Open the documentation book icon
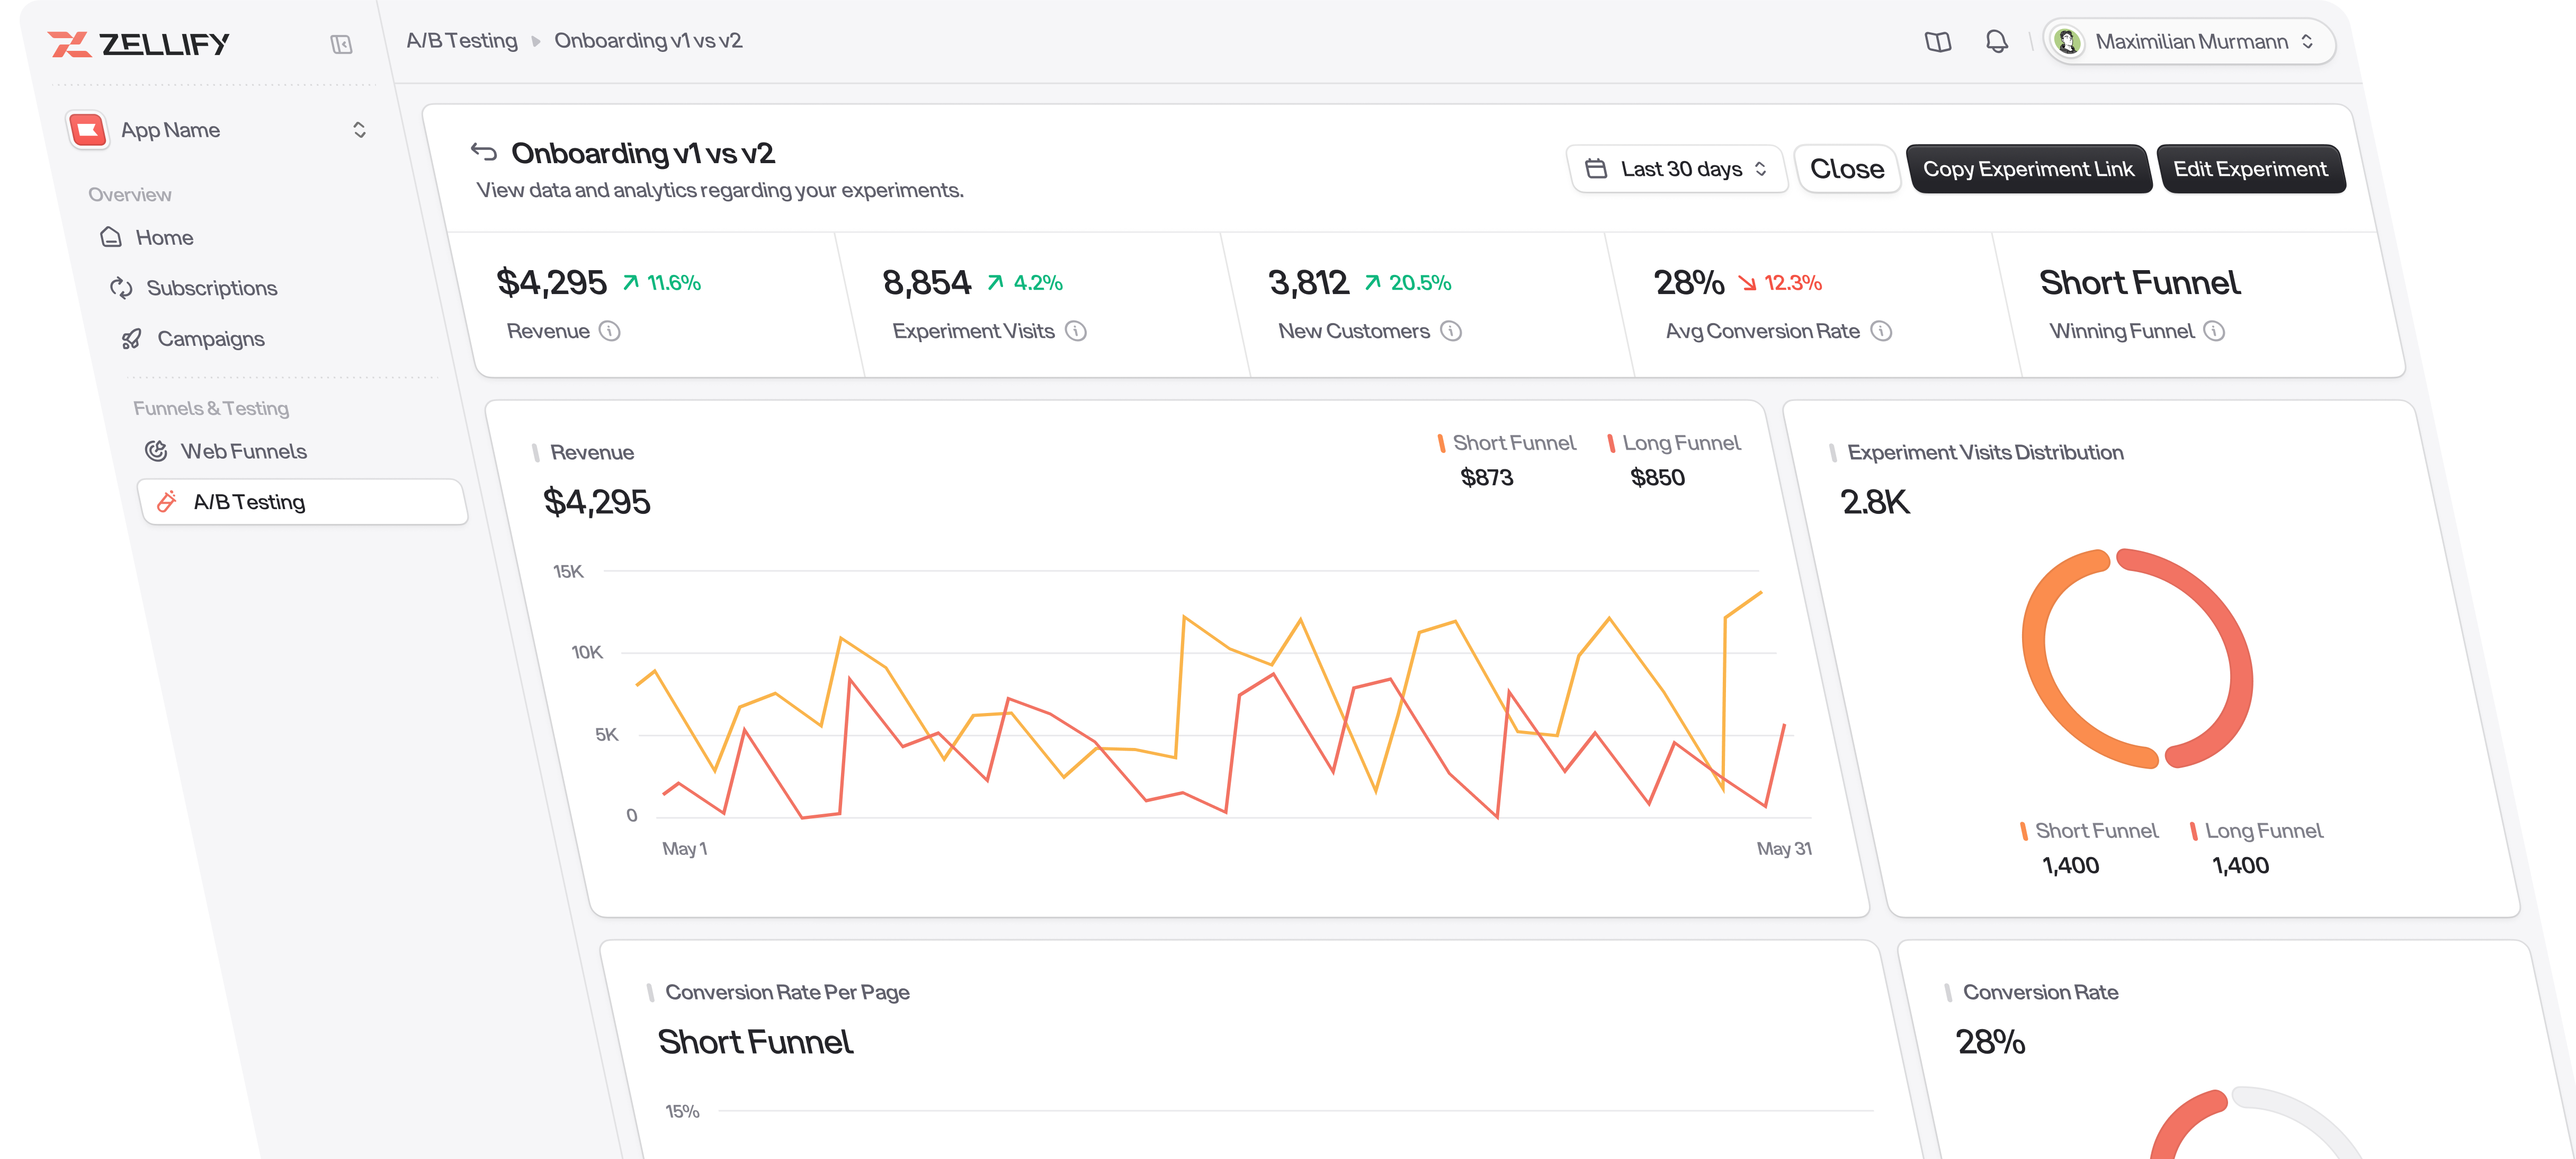2576x1159 pixels. click(1937, 42)
